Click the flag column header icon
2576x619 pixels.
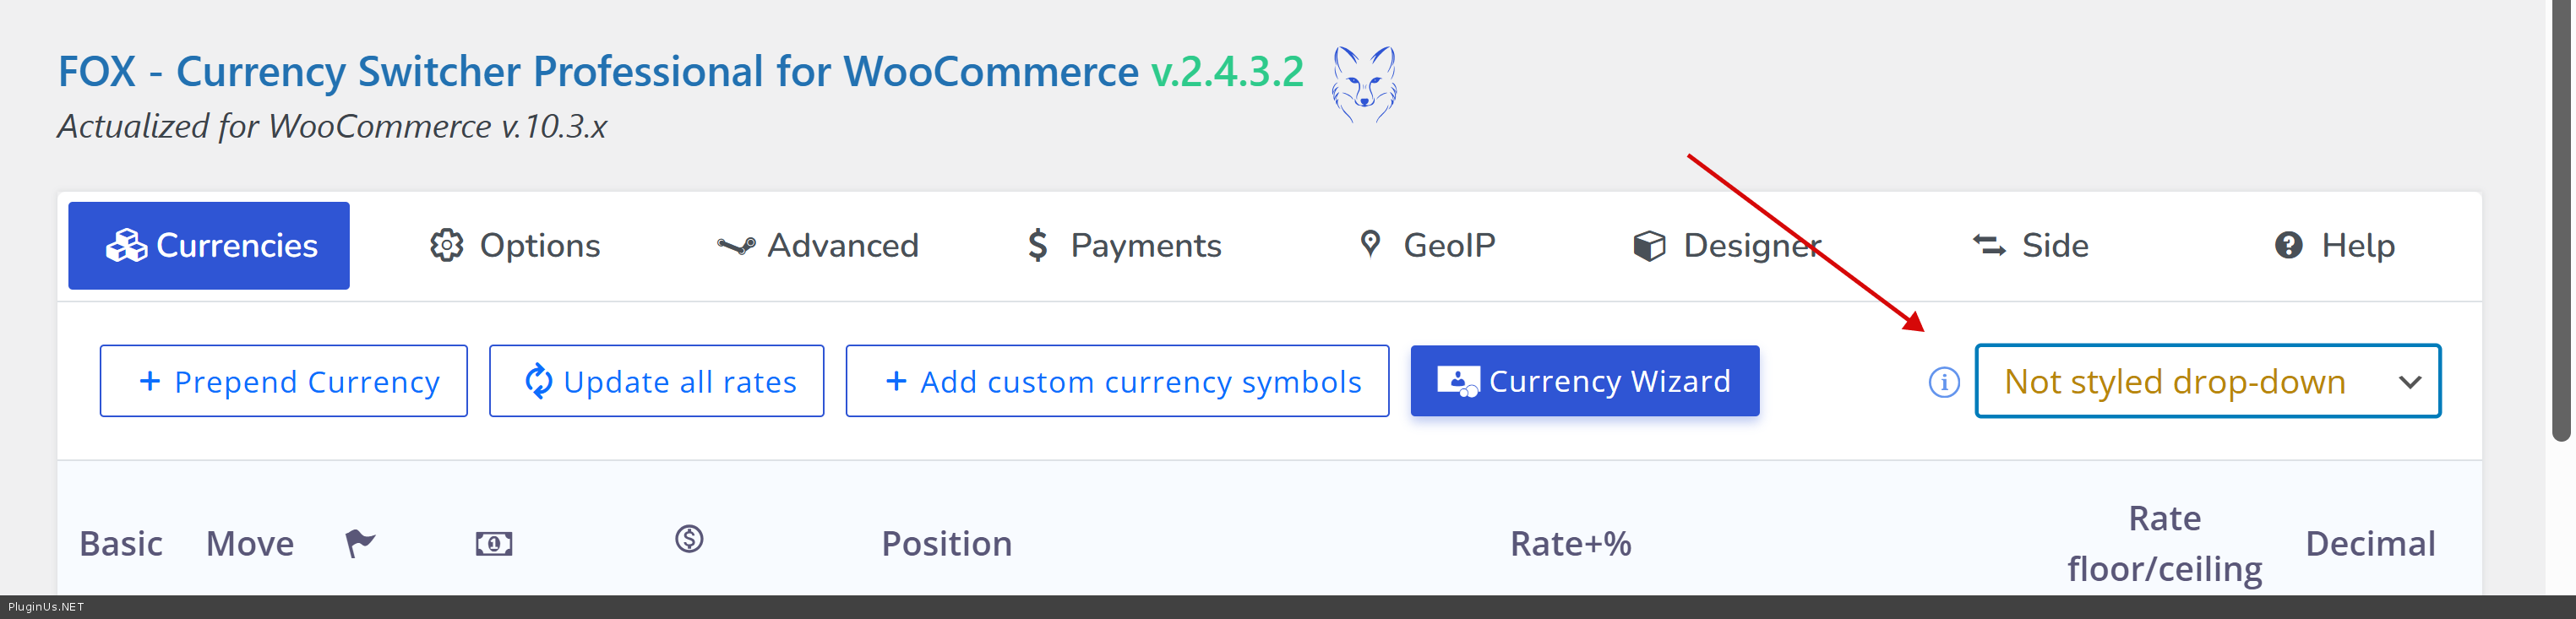coord(359,543)
